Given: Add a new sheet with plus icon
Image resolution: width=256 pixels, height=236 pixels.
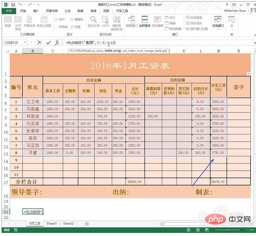Looking at the screenshot, I should tap(87, 224).
